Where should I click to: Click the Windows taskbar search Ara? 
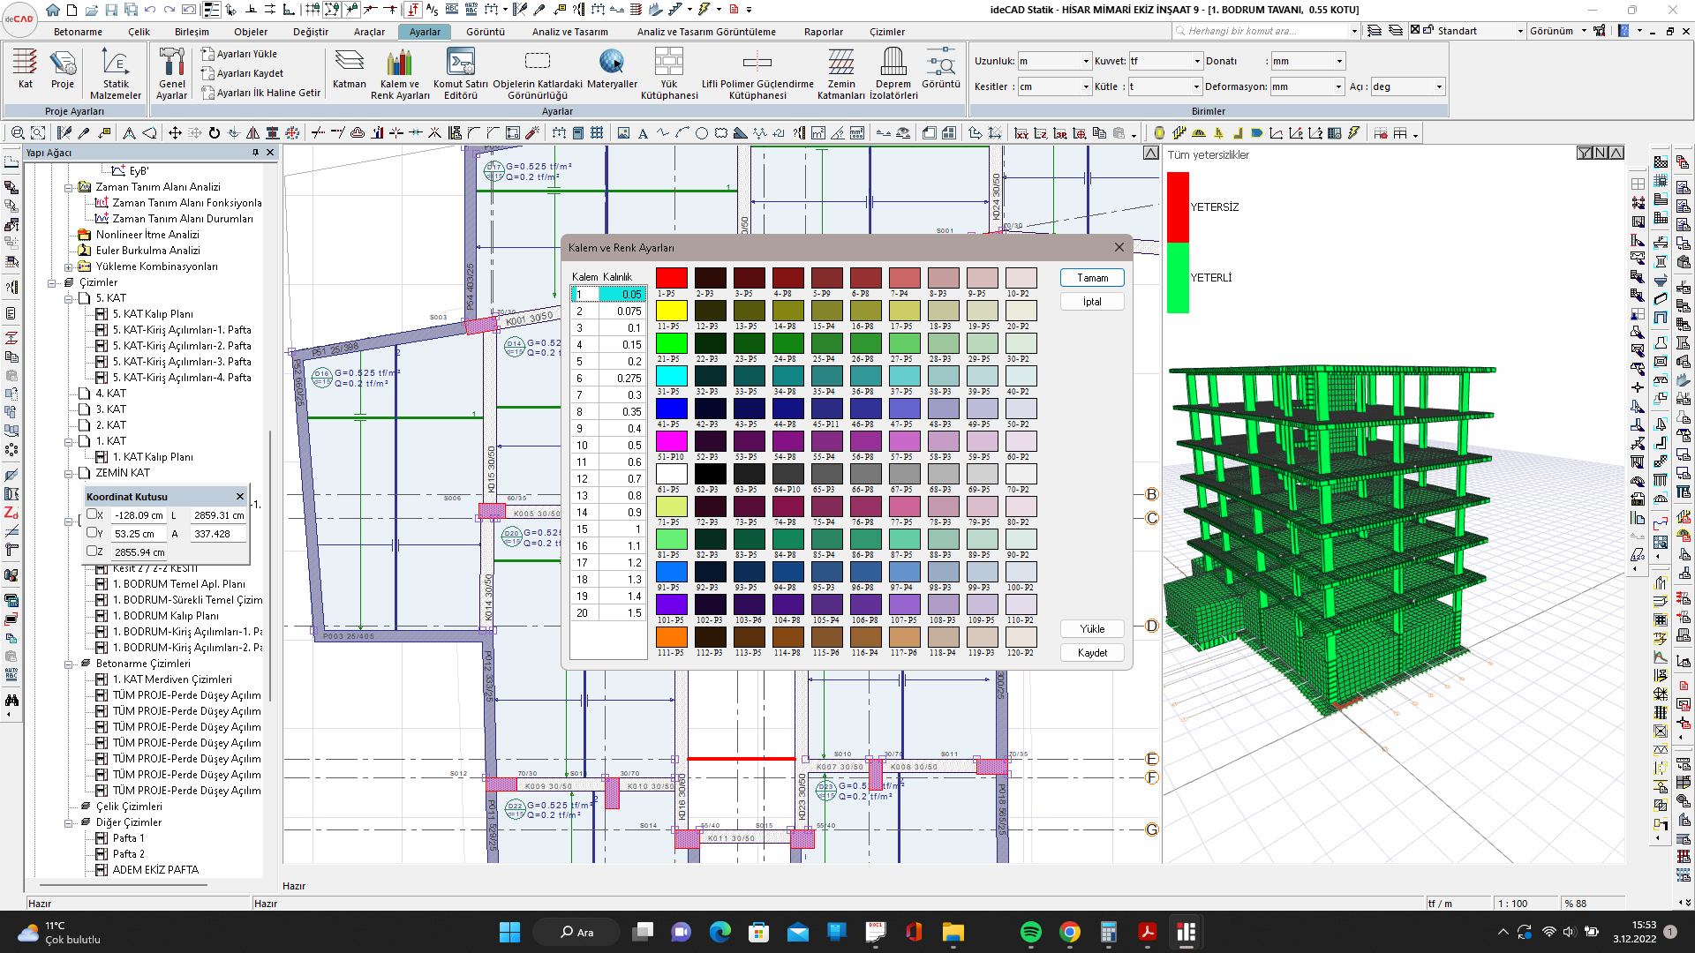tap(577, 932)
